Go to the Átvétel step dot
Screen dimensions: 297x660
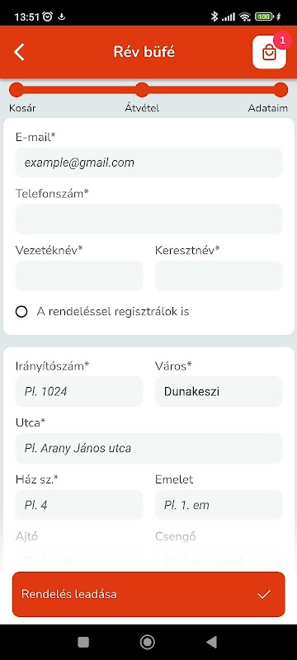tap(142, 90)
